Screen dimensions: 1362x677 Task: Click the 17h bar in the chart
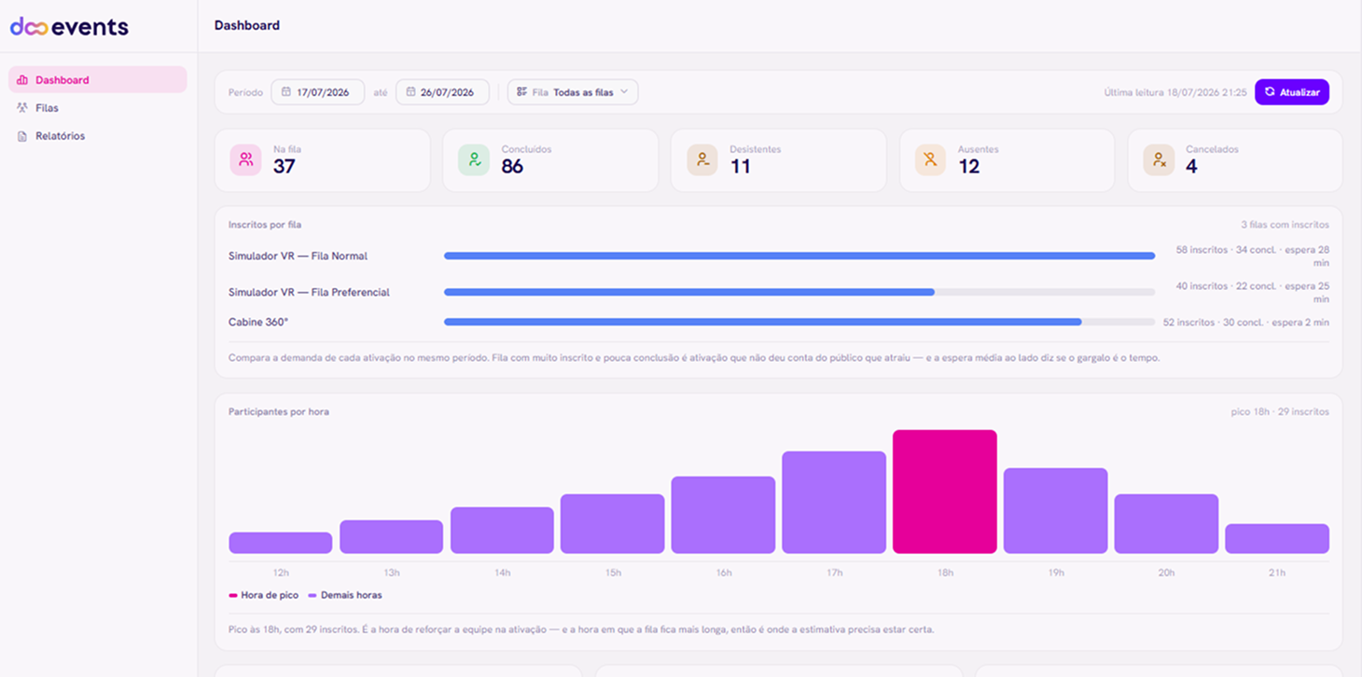click(834, 503)
